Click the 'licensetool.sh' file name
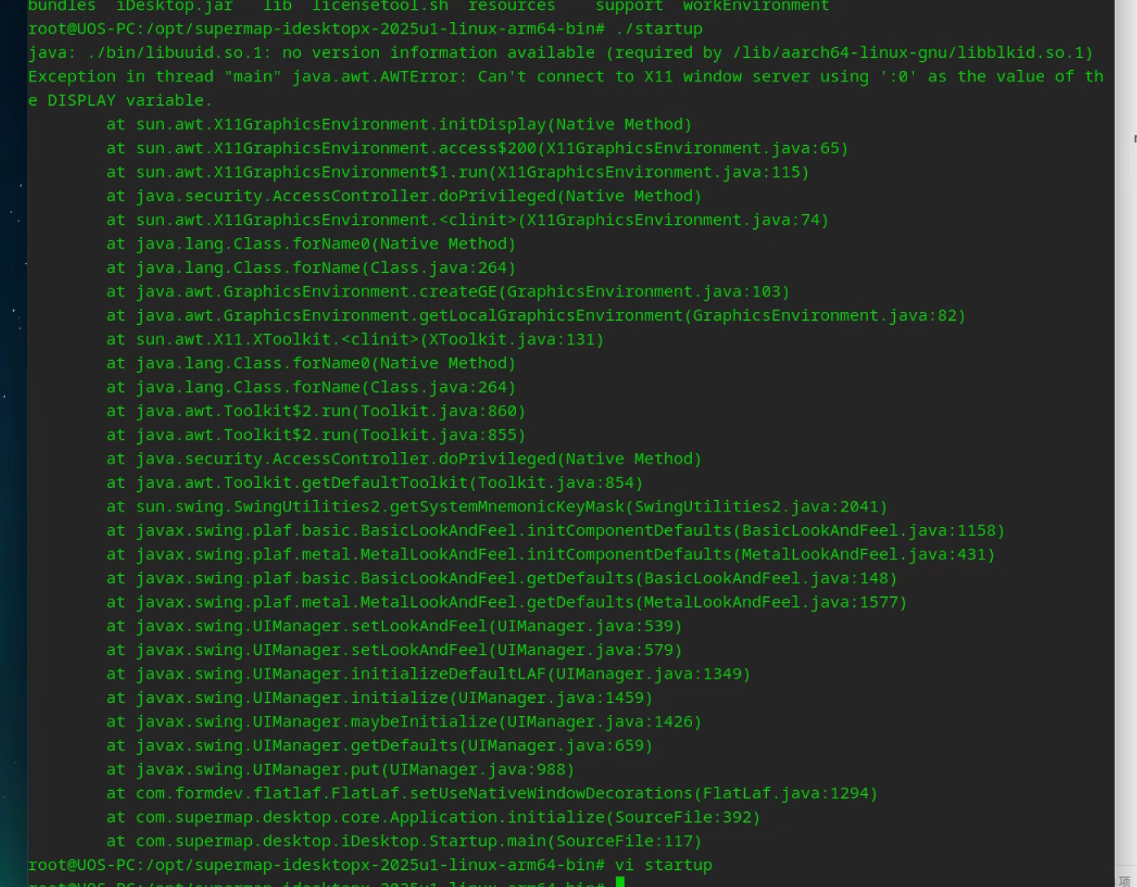1137x887 pixels. pyautogui.click(x=380, y=6)
